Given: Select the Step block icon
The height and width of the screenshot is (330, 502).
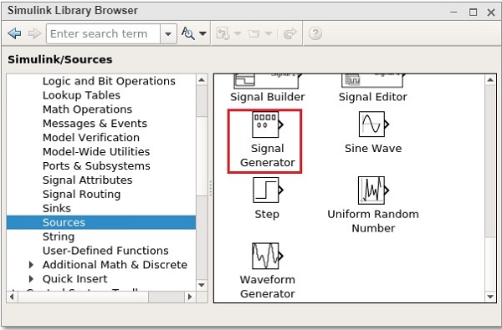Looking at the screenshot, I should [x=268, y=190].
